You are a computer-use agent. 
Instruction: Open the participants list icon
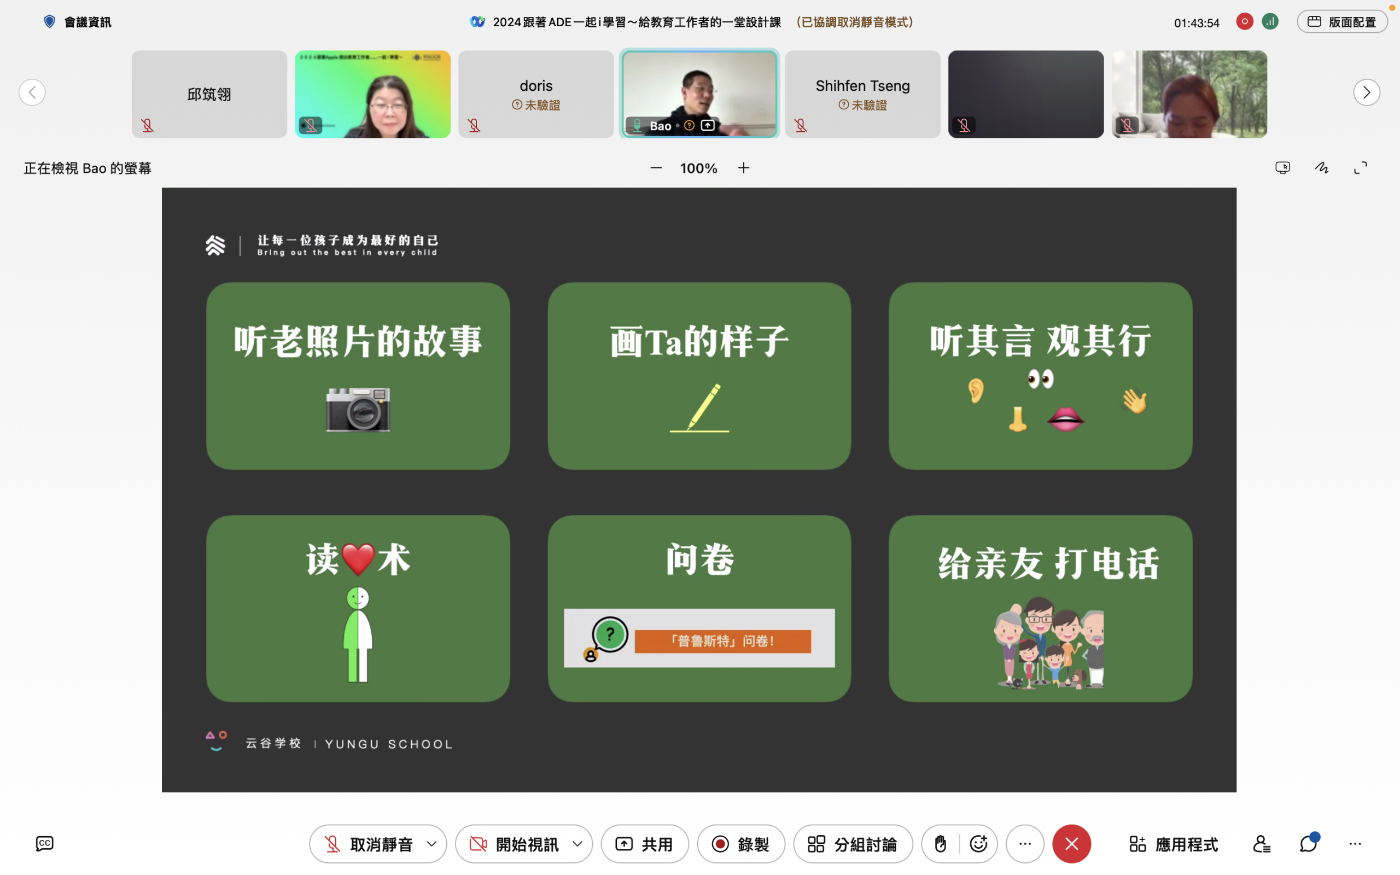coord(1261,844)
